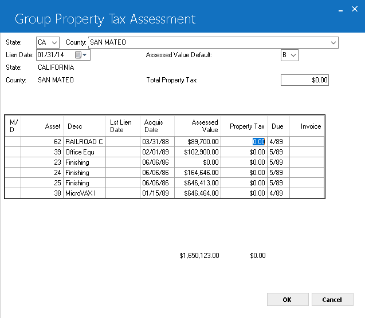This screenshot has width=365, height=318.
Task: Click acquisition date 01/15/89 cell
Action: [x=157, y=193]
